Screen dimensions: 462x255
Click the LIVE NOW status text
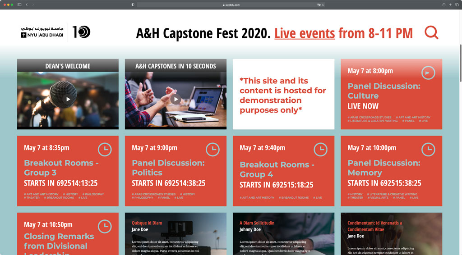click(363, 106)
